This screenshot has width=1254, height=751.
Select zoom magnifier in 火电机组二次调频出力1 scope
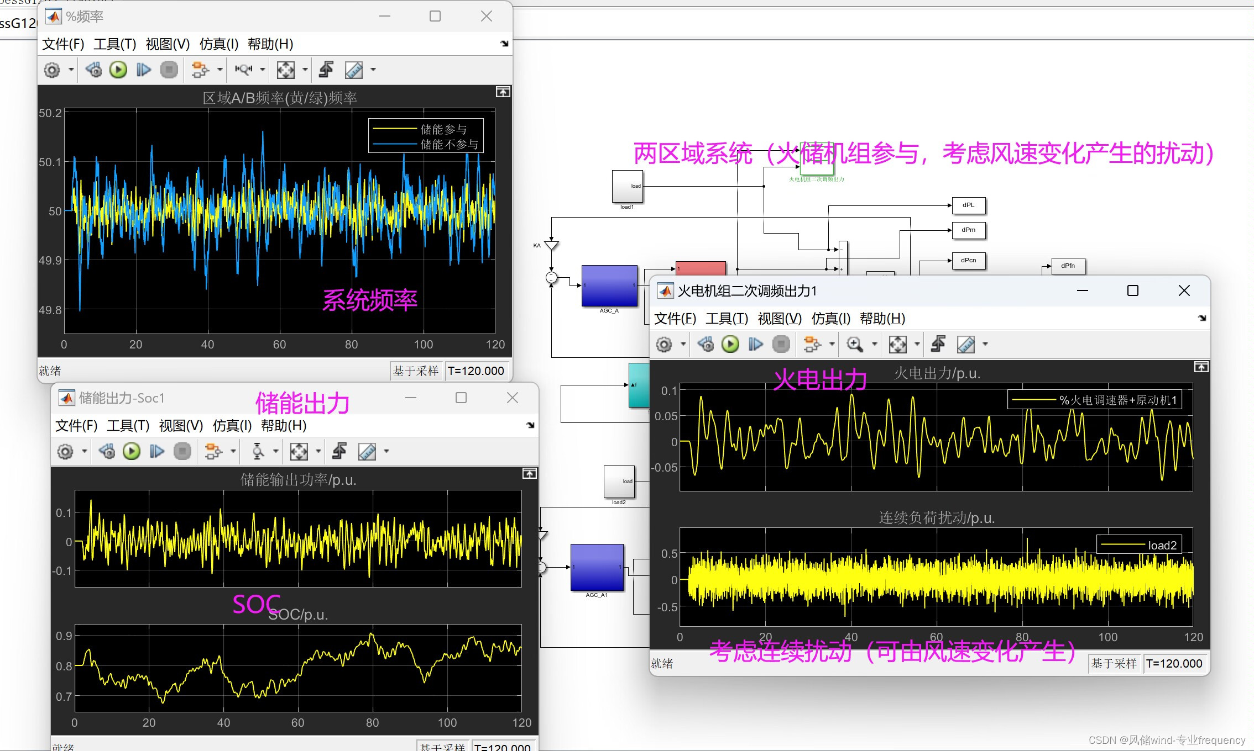coord(855,345)
